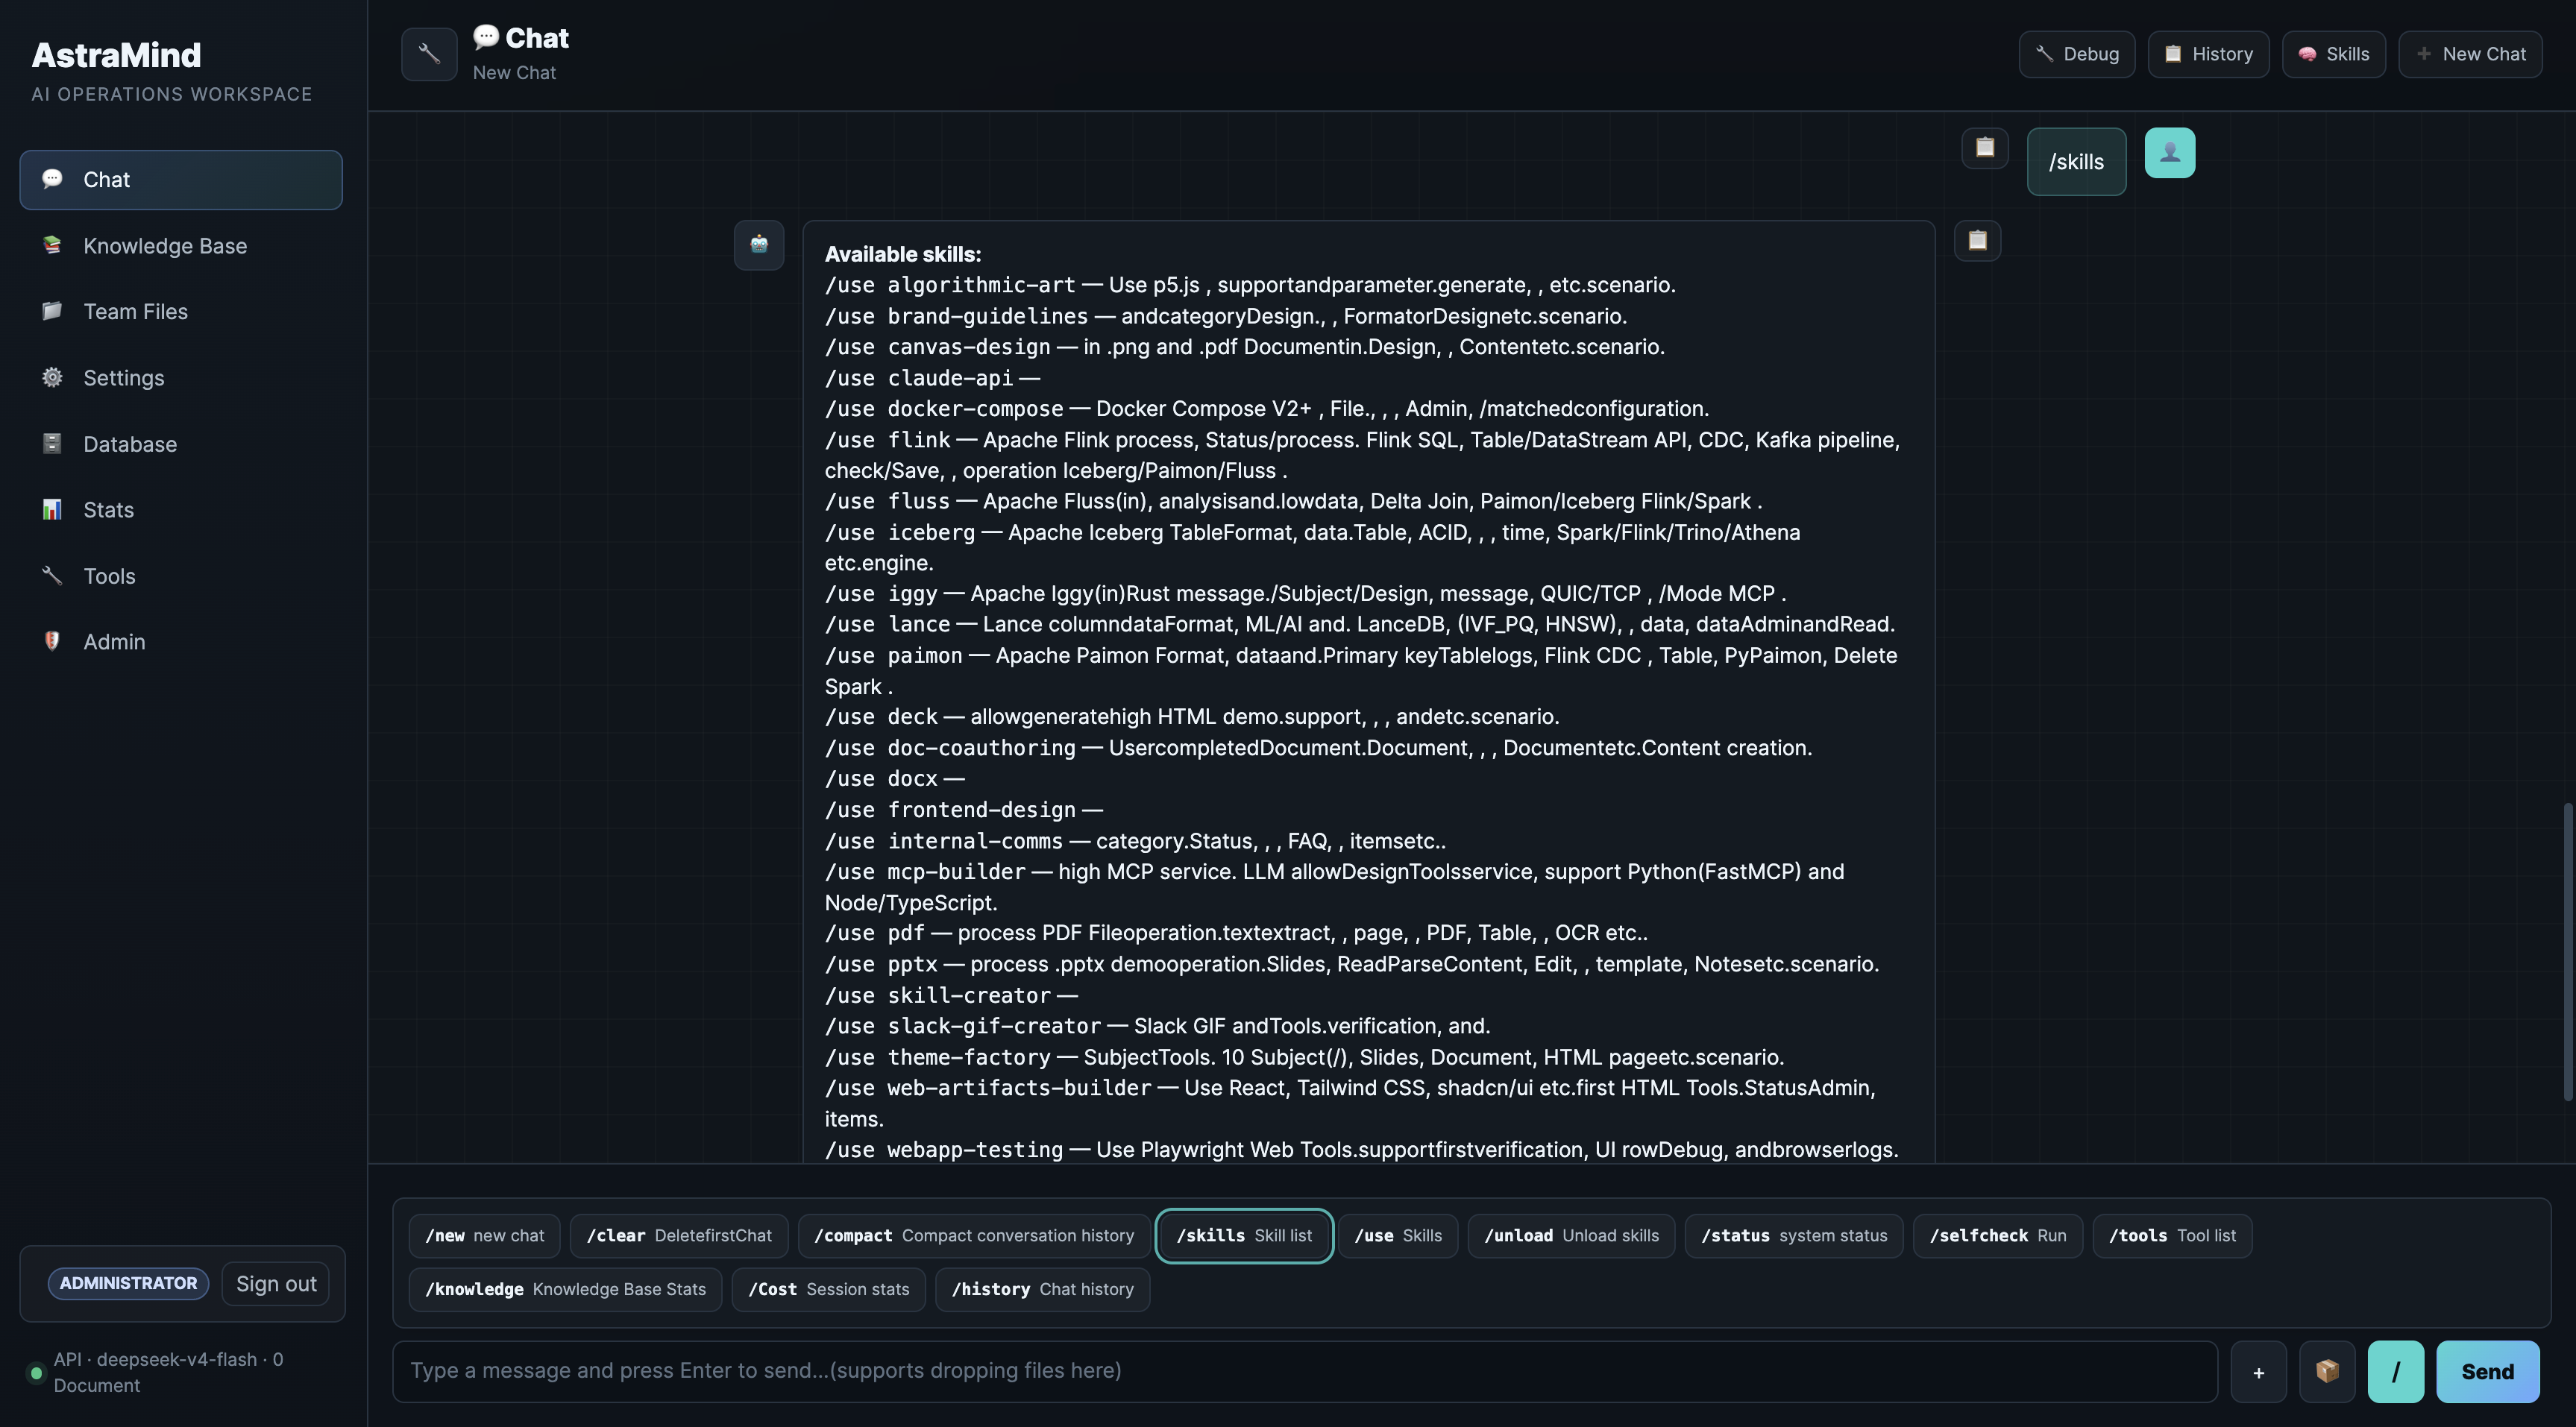Click the /tools Tool list chip

coord(2172,1236)
